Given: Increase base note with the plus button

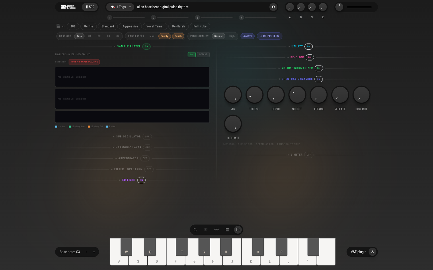Looking at the screenshot, I should pos(94,252).
